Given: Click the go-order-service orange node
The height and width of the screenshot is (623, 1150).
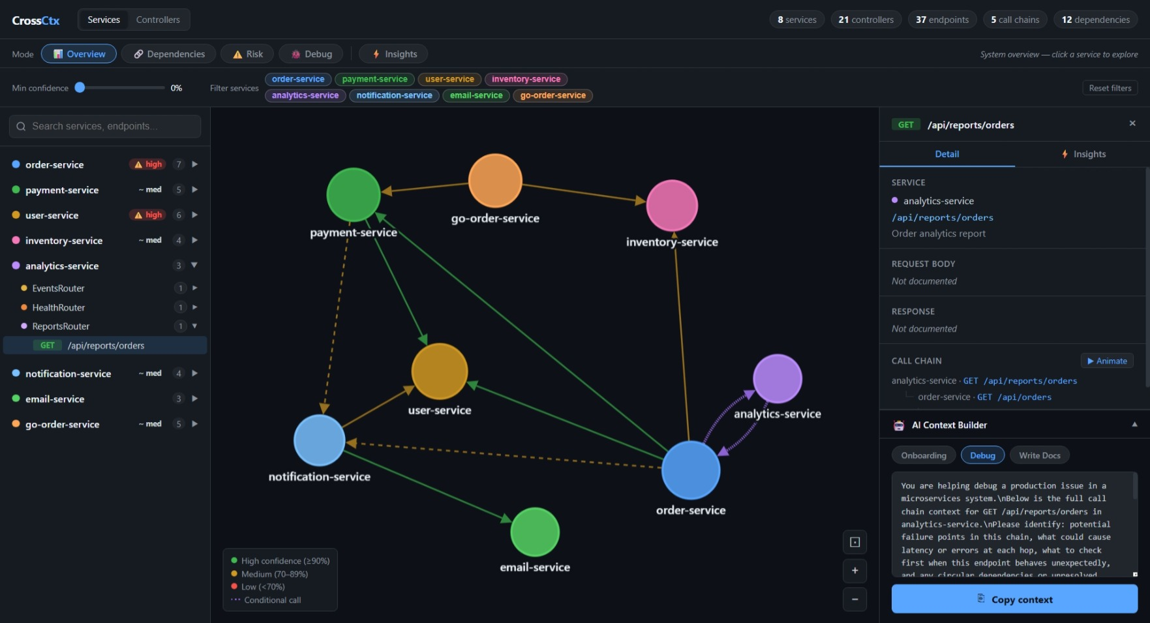Looking at the screenshot, I should click(495, 181).
